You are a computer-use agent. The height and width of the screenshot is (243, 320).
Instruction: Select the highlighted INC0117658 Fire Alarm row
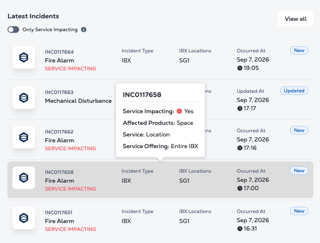pos(160,180)
